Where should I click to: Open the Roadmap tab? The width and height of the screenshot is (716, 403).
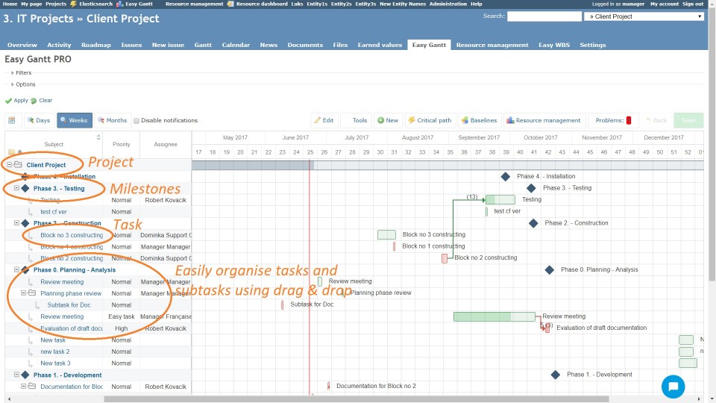[95, 45]
